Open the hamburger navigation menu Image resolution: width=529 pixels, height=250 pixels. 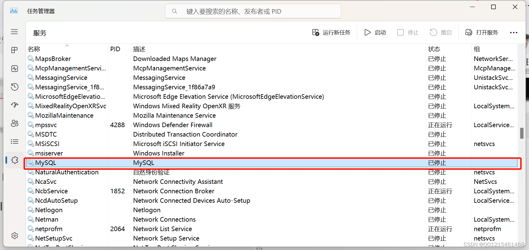coord(14,32)
